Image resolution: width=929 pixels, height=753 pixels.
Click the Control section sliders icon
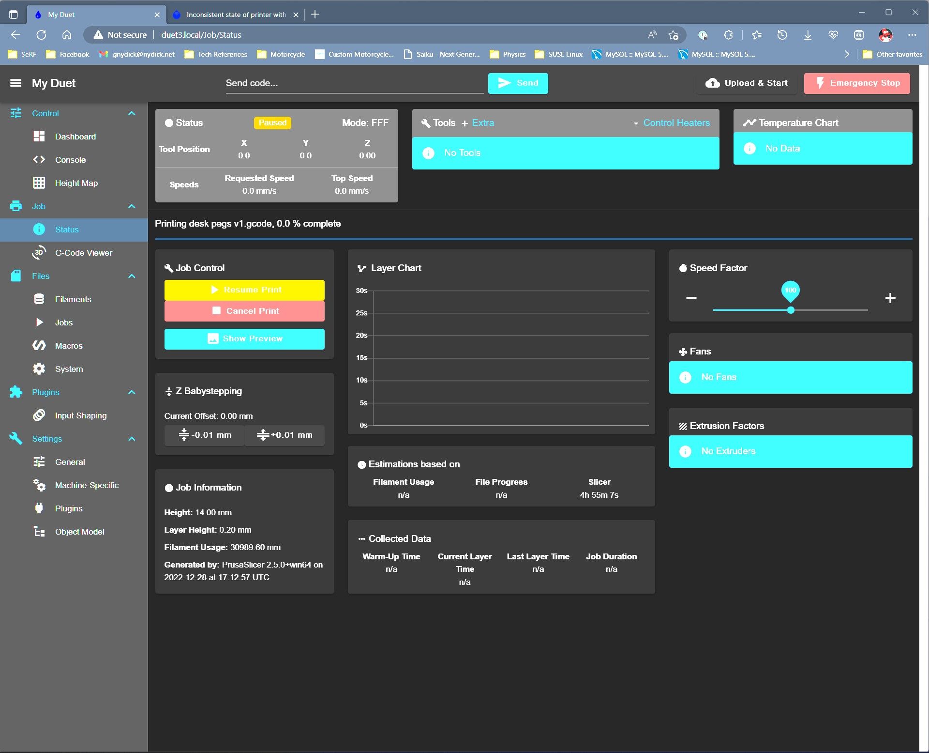pos(16,113)
